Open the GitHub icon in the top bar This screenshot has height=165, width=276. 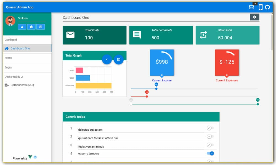267,7
